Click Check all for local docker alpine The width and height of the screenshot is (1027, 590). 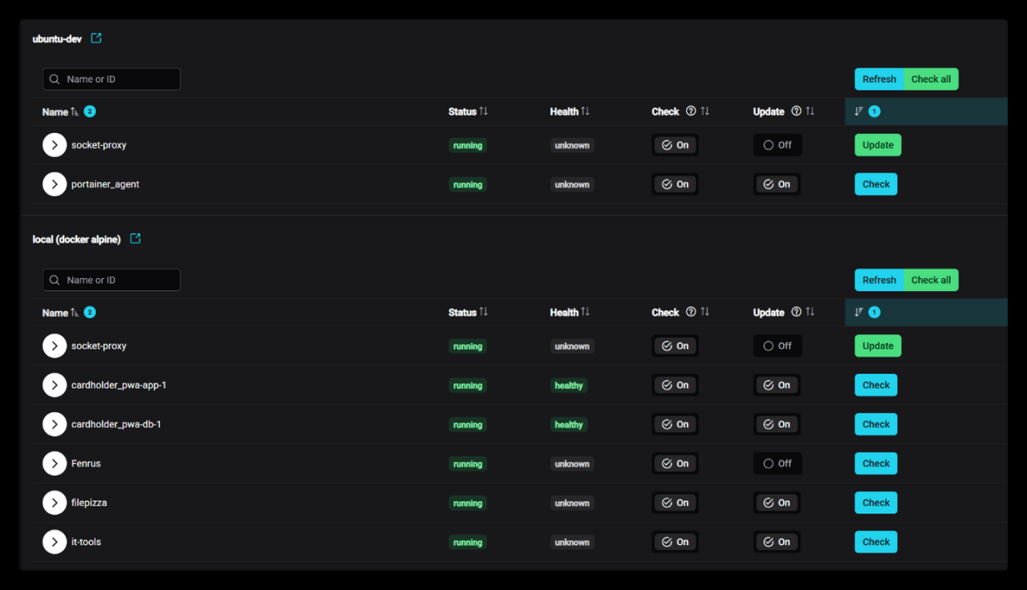click(x=931, y=280)
